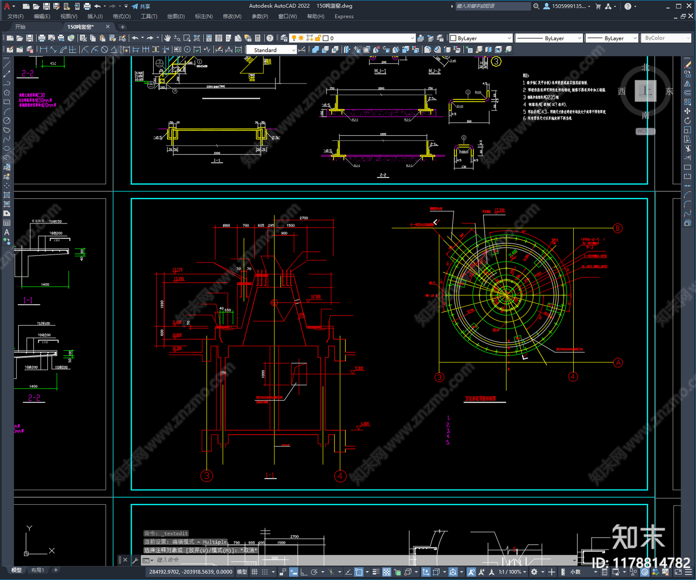Toggle Polar tracking in the status bar
696x580 pixels.
(314, 572)
